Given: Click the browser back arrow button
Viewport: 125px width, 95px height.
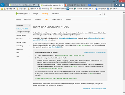Looking at the screenshot, I should 2,5.
